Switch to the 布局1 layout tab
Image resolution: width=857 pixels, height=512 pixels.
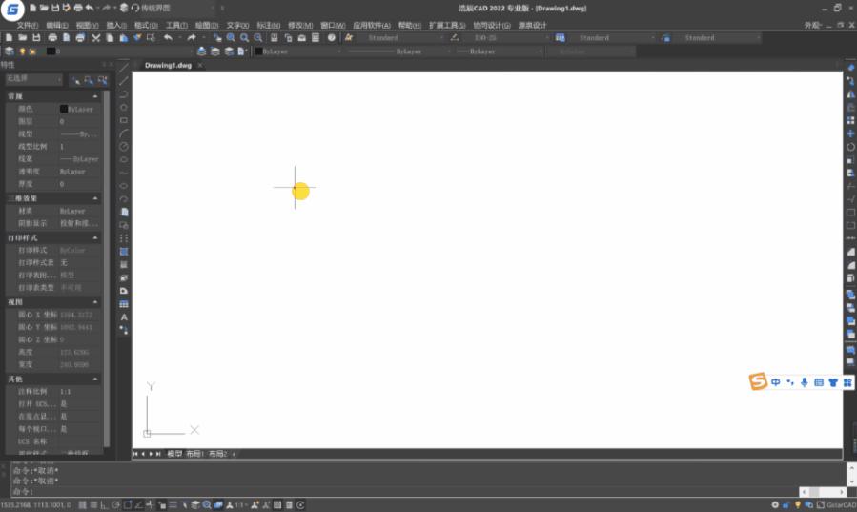point(195,454)
